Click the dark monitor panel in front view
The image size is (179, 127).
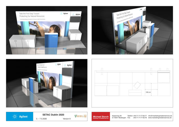75,19
